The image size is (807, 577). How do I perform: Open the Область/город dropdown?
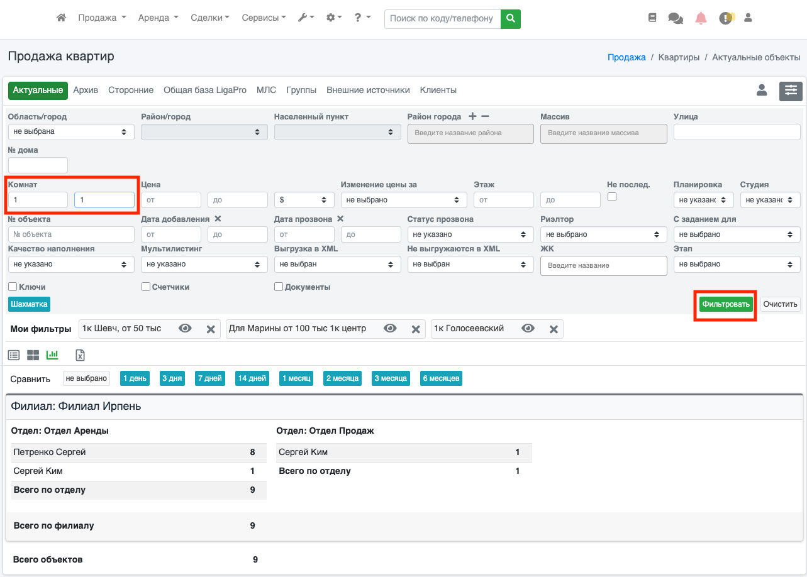pos(71,132)
